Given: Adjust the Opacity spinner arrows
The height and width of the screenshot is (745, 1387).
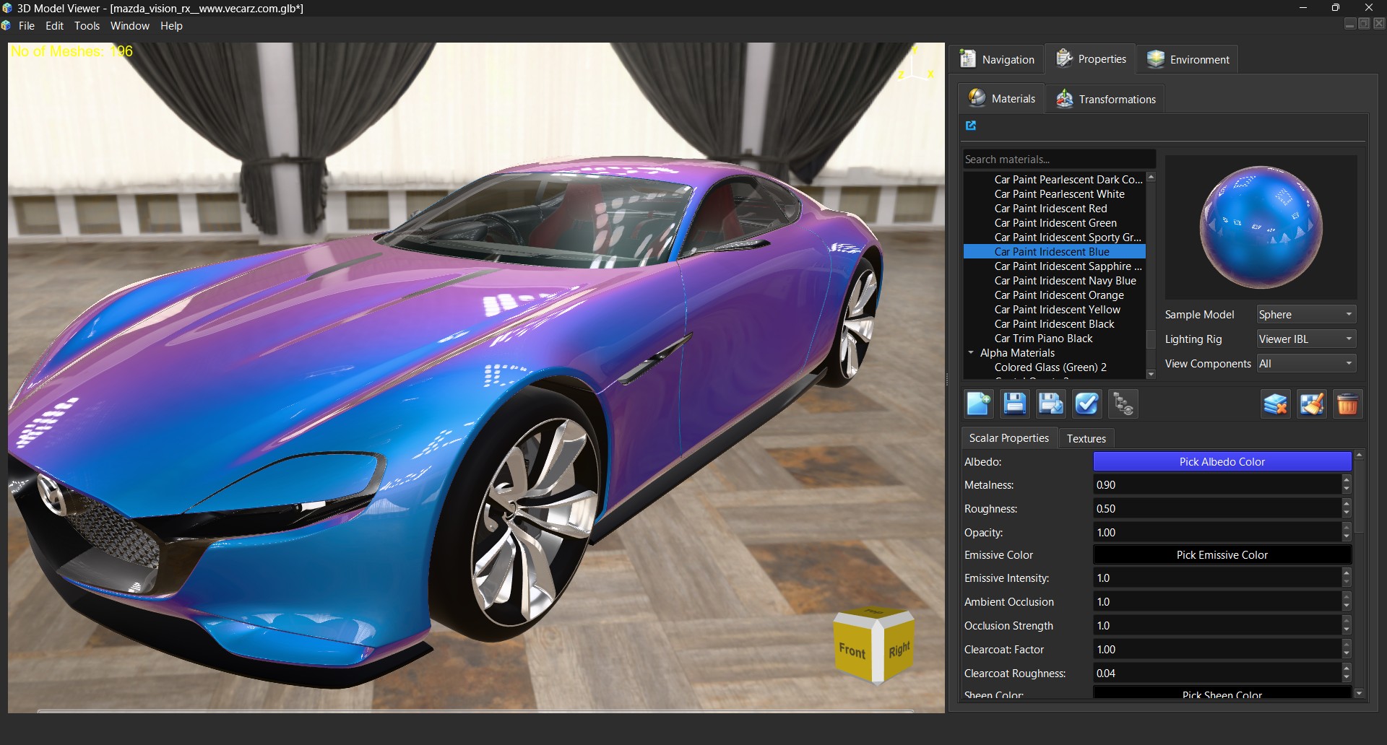Looking at the screenshot, I should click(x=1347, y=533).
